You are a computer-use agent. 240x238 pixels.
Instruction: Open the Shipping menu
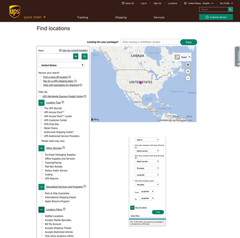121,17
